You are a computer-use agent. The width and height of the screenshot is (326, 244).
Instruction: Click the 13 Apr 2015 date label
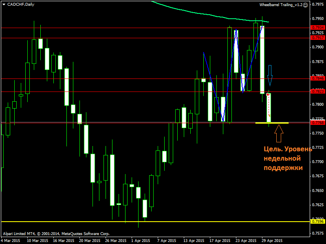point(194,241)
